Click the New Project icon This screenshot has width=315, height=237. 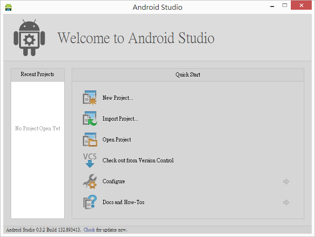click(x=89, y=98)
